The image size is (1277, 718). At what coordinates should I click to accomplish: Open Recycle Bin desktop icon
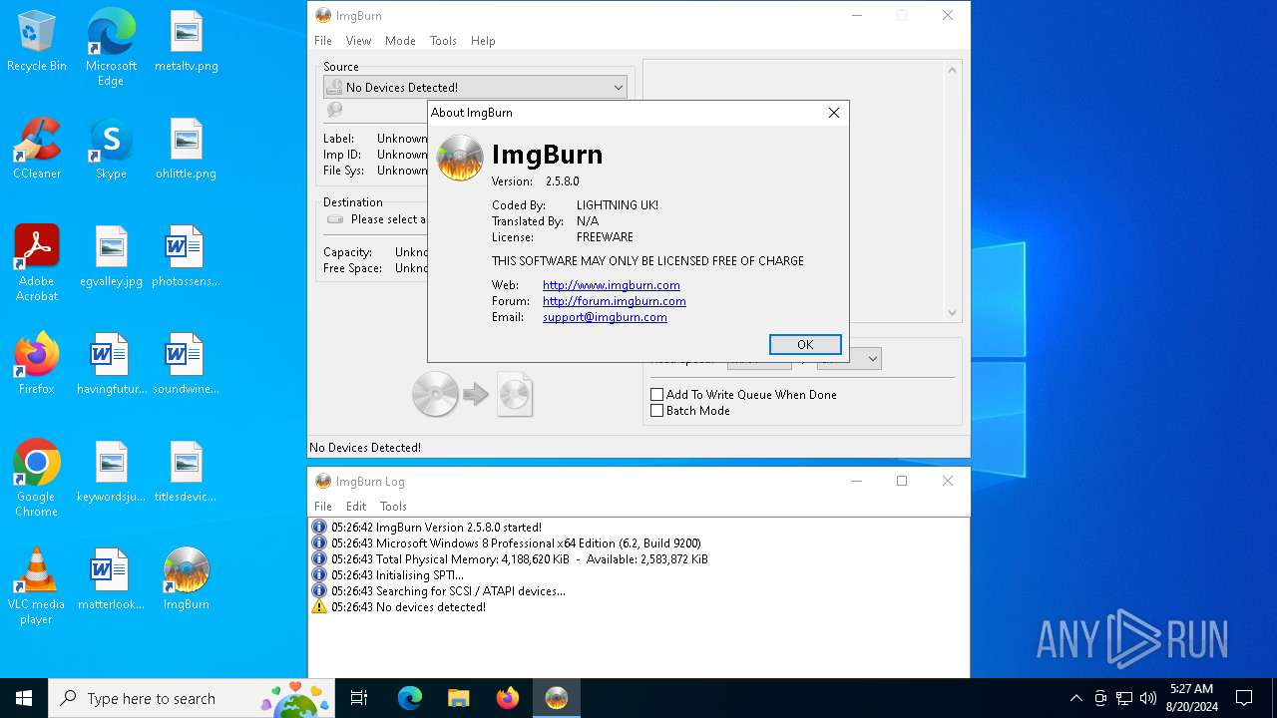(x=37, y=42)
